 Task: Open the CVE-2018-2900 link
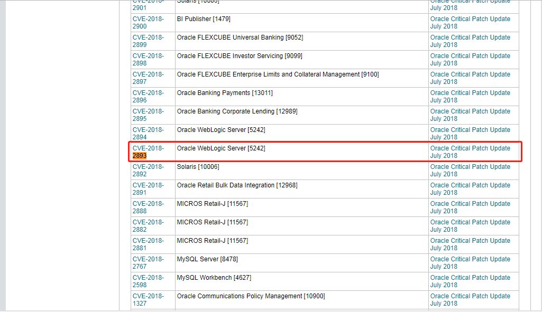tap(148, 22)
